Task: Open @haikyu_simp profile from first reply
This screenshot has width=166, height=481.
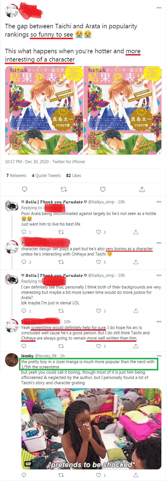Action: pyautogui.click(x=101, y=202)
